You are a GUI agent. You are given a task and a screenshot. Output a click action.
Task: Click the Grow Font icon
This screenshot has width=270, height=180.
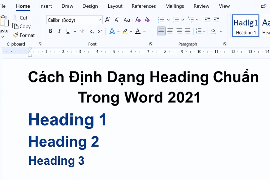pyautogui.click(x=107, y=19)
